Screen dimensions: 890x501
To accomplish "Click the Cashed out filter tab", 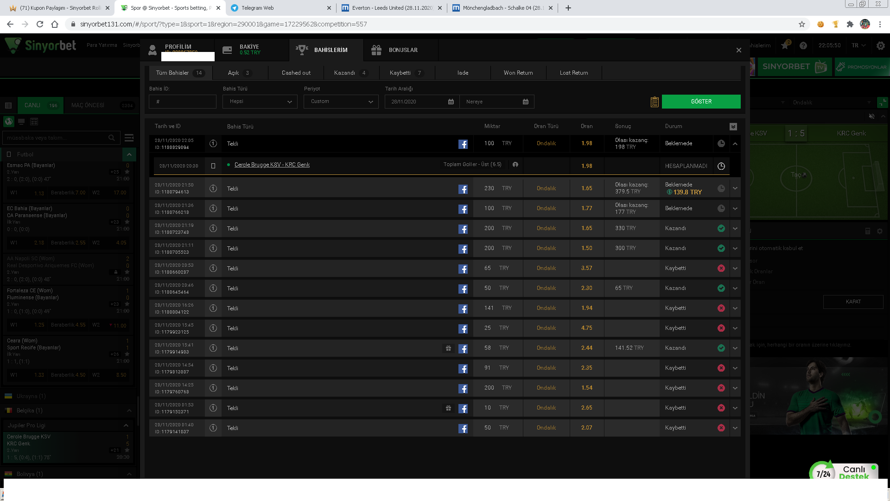I will 296,73.
